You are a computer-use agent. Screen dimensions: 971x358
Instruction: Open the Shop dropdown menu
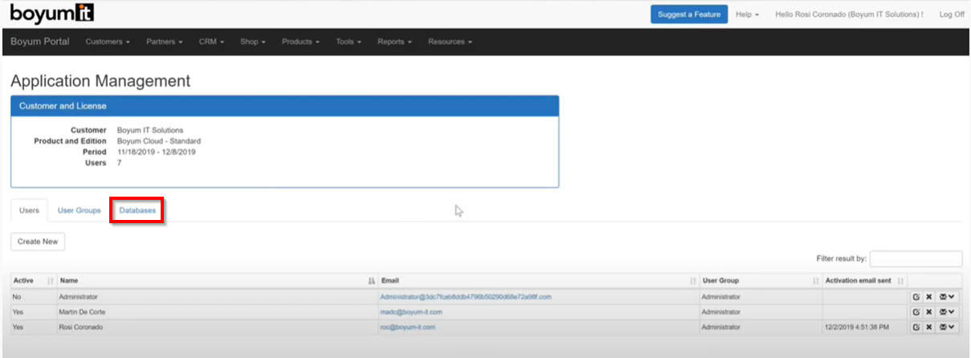[x=252, y=42]
